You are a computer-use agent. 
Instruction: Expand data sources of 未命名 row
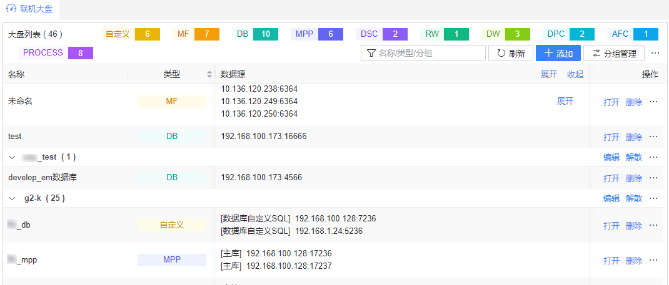[565, 101]
